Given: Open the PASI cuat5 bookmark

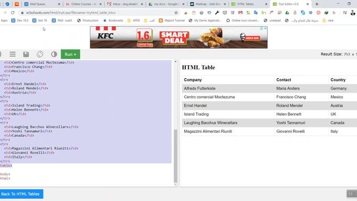Looking at the screenshot, I should pos(62,21).
